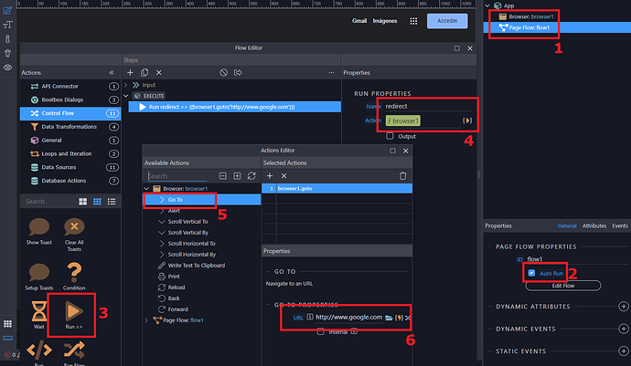The width and height of the screenshot is (631, 366).
Task: Switch to the Attributes properties tab
Action: coord(594,225)
